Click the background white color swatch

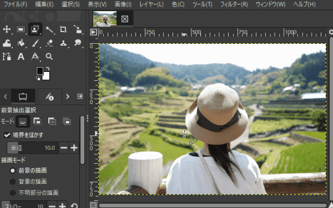[47, 76]
